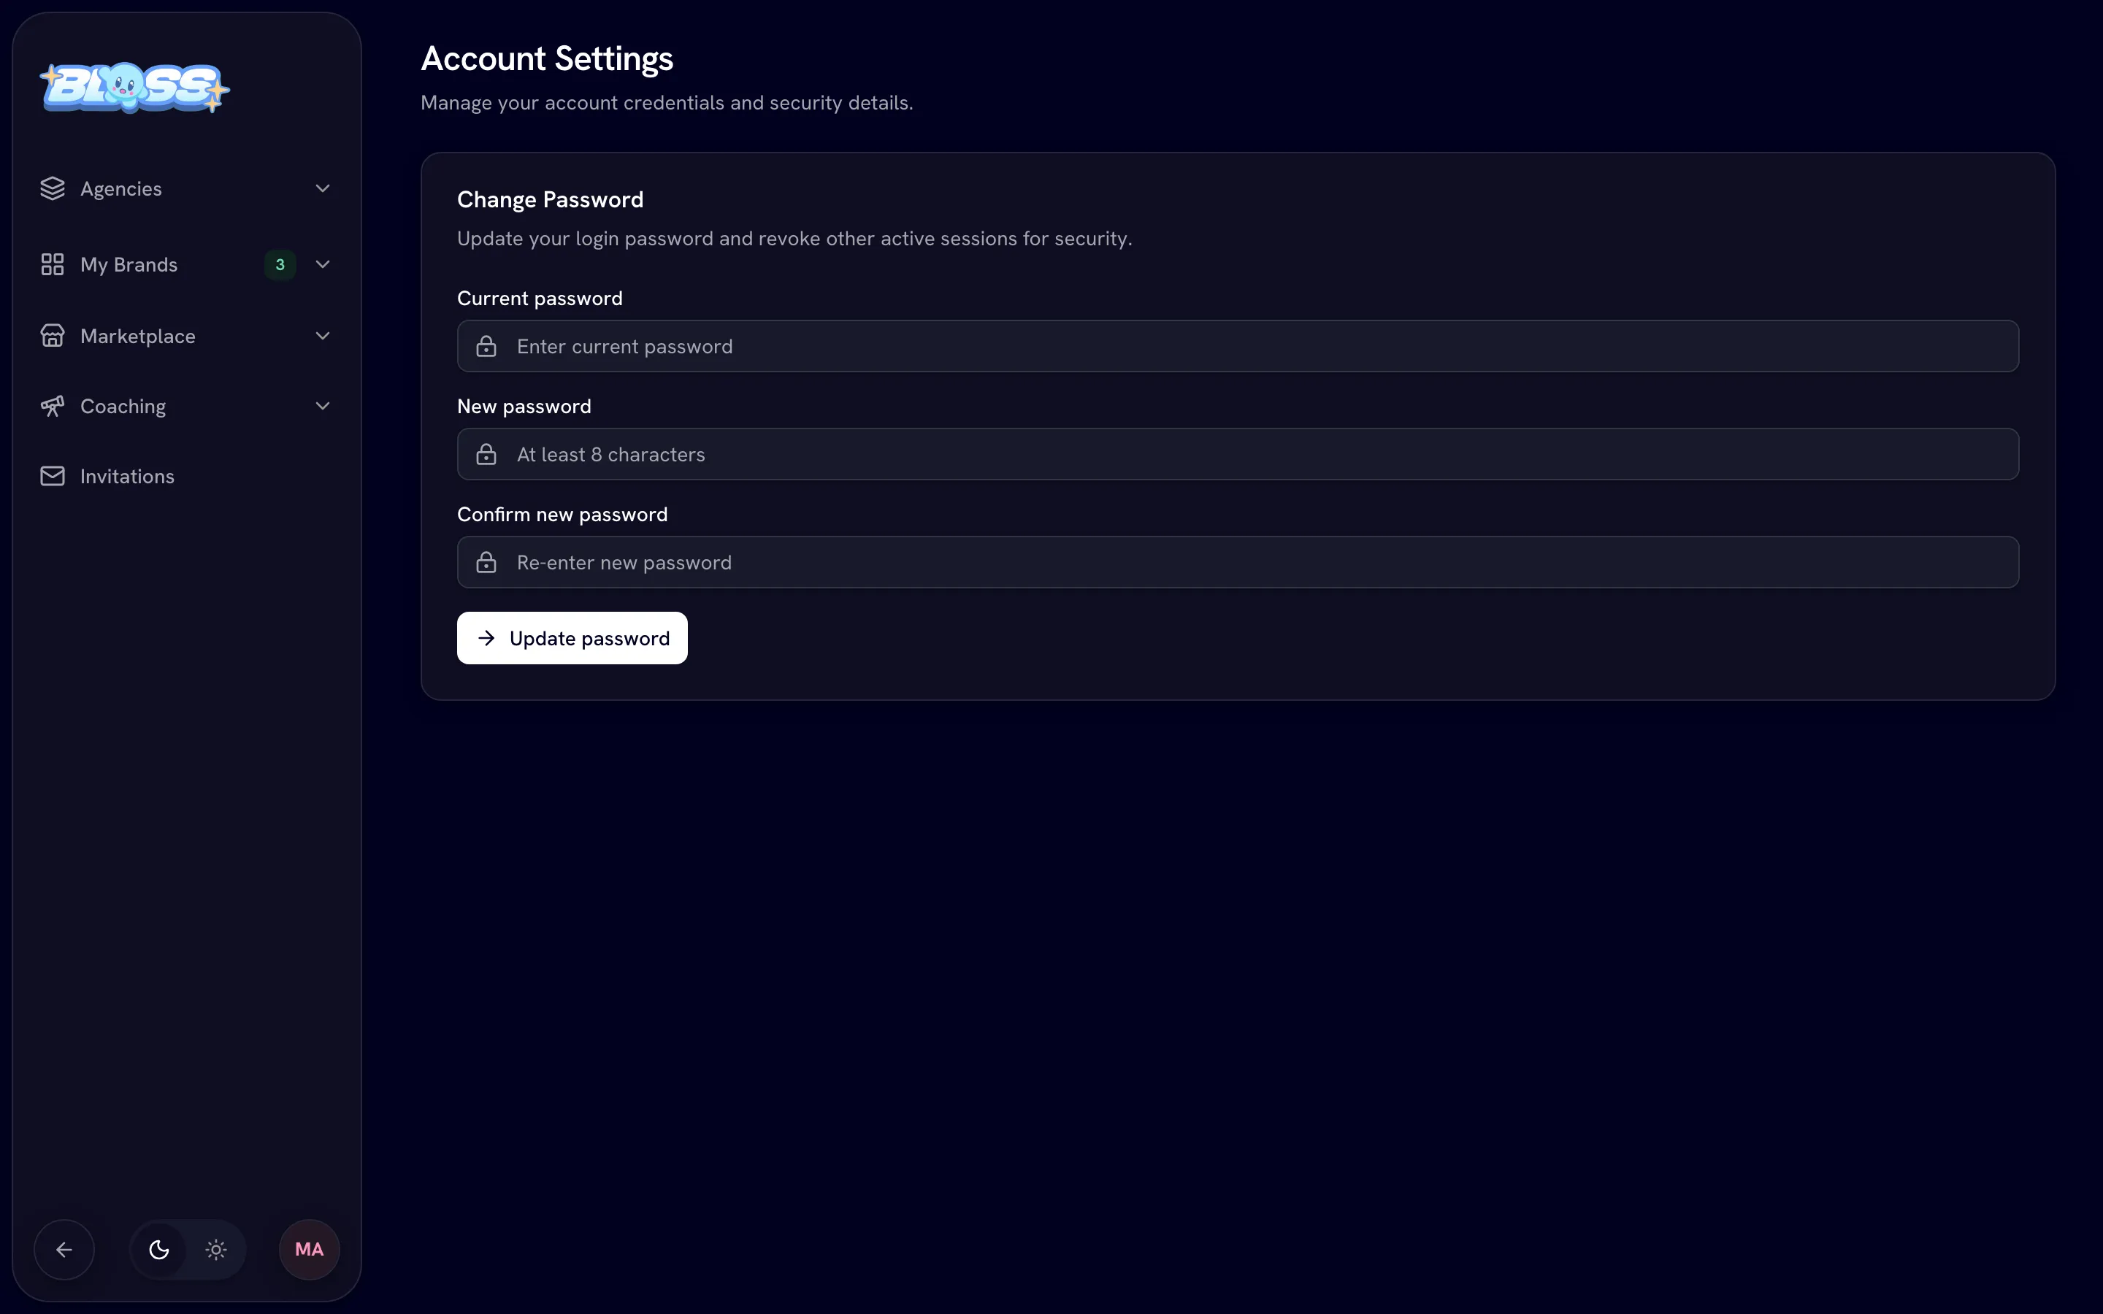
Task: Click lock icon in Confirm password field
Action: 486,562
